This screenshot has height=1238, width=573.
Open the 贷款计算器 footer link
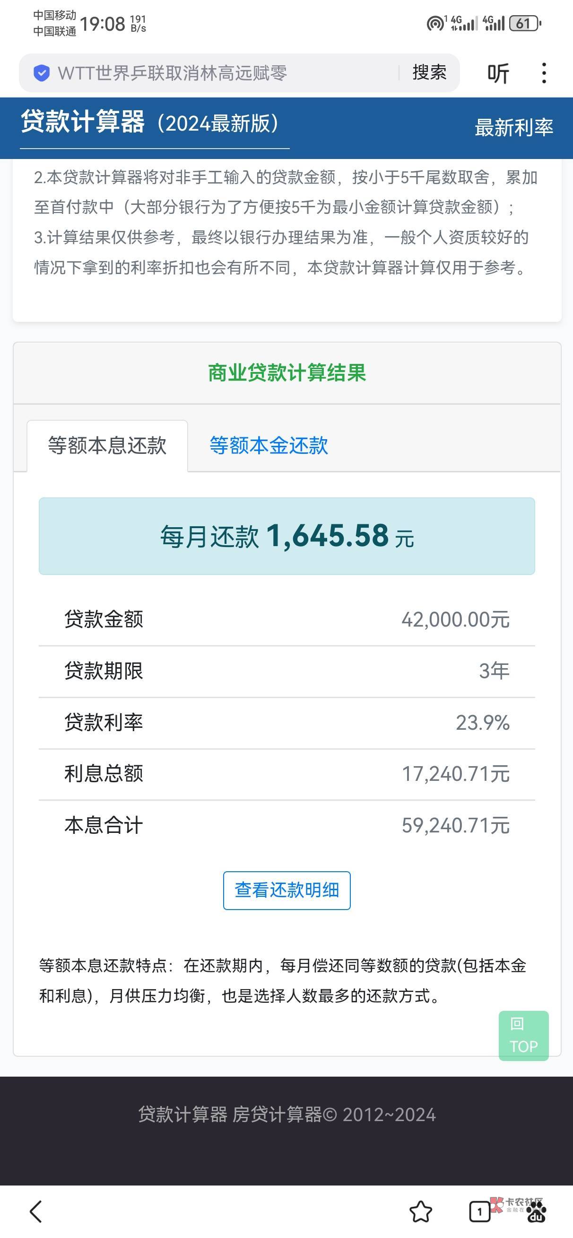coord(182,1114)
